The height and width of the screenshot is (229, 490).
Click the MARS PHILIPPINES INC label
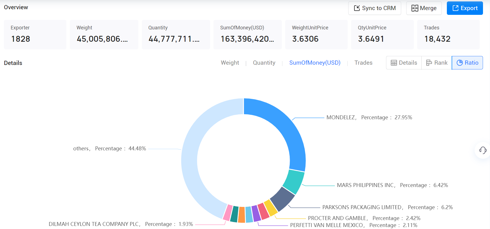click(x=392, y=185)
